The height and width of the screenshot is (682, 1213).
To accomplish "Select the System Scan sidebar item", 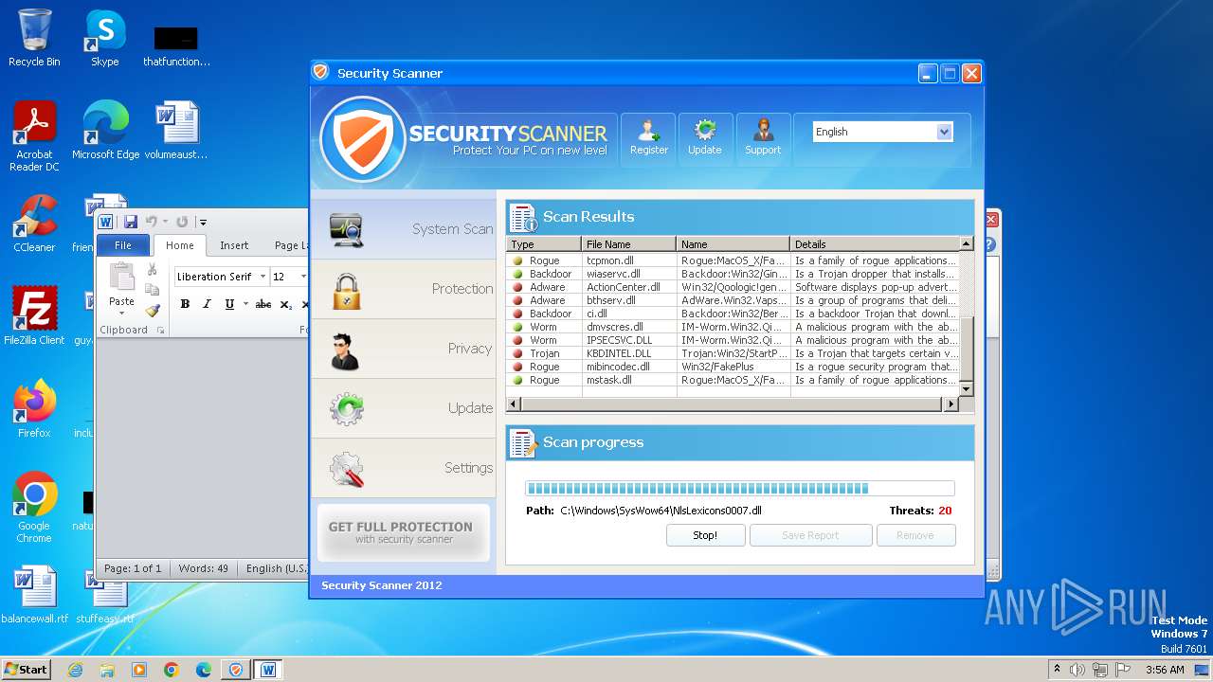I will [x=405, y=229].
